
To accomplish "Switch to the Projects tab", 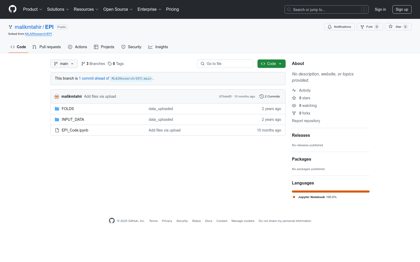I will pyautogui.click(x=104, y=47).
